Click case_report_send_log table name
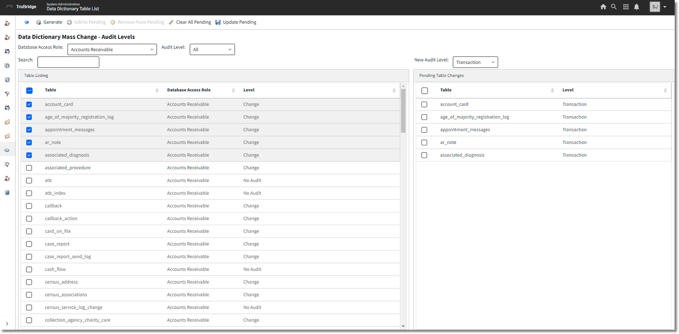The height and width of the screenshot is (334, 679). coord(68,257)
